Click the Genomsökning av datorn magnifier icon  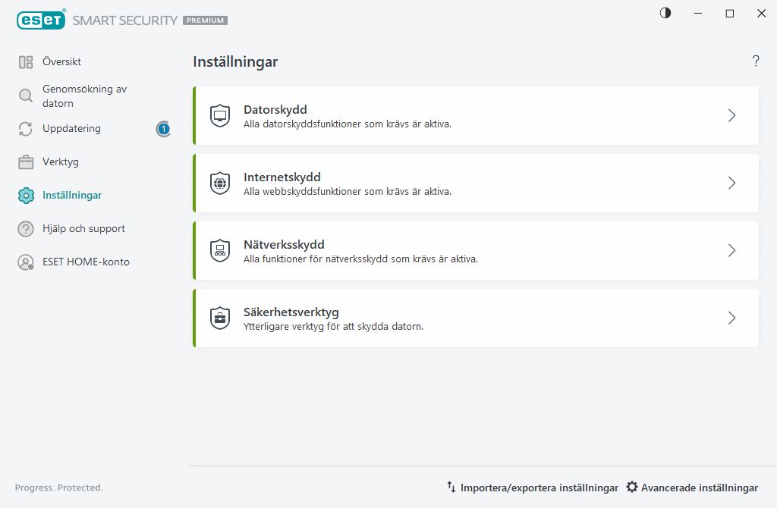pos(26,96)
